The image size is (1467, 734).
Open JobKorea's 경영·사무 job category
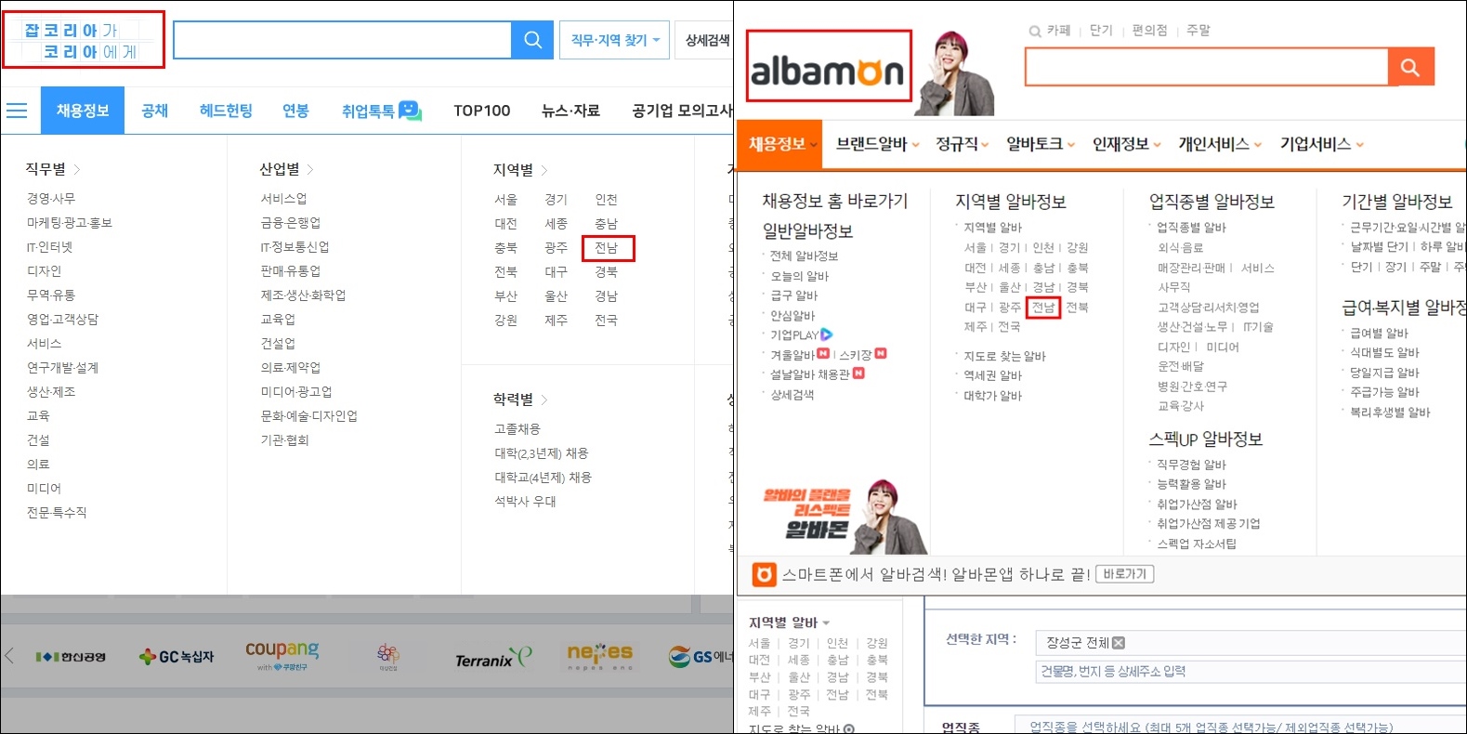(51, 199)
